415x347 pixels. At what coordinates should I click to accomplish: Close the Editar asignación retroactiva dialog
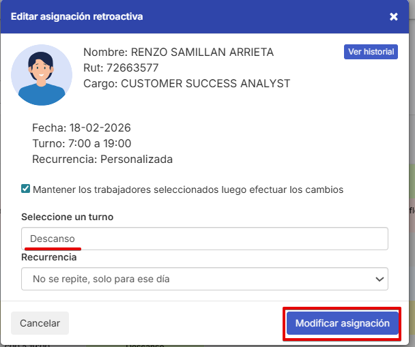(394, 16)
